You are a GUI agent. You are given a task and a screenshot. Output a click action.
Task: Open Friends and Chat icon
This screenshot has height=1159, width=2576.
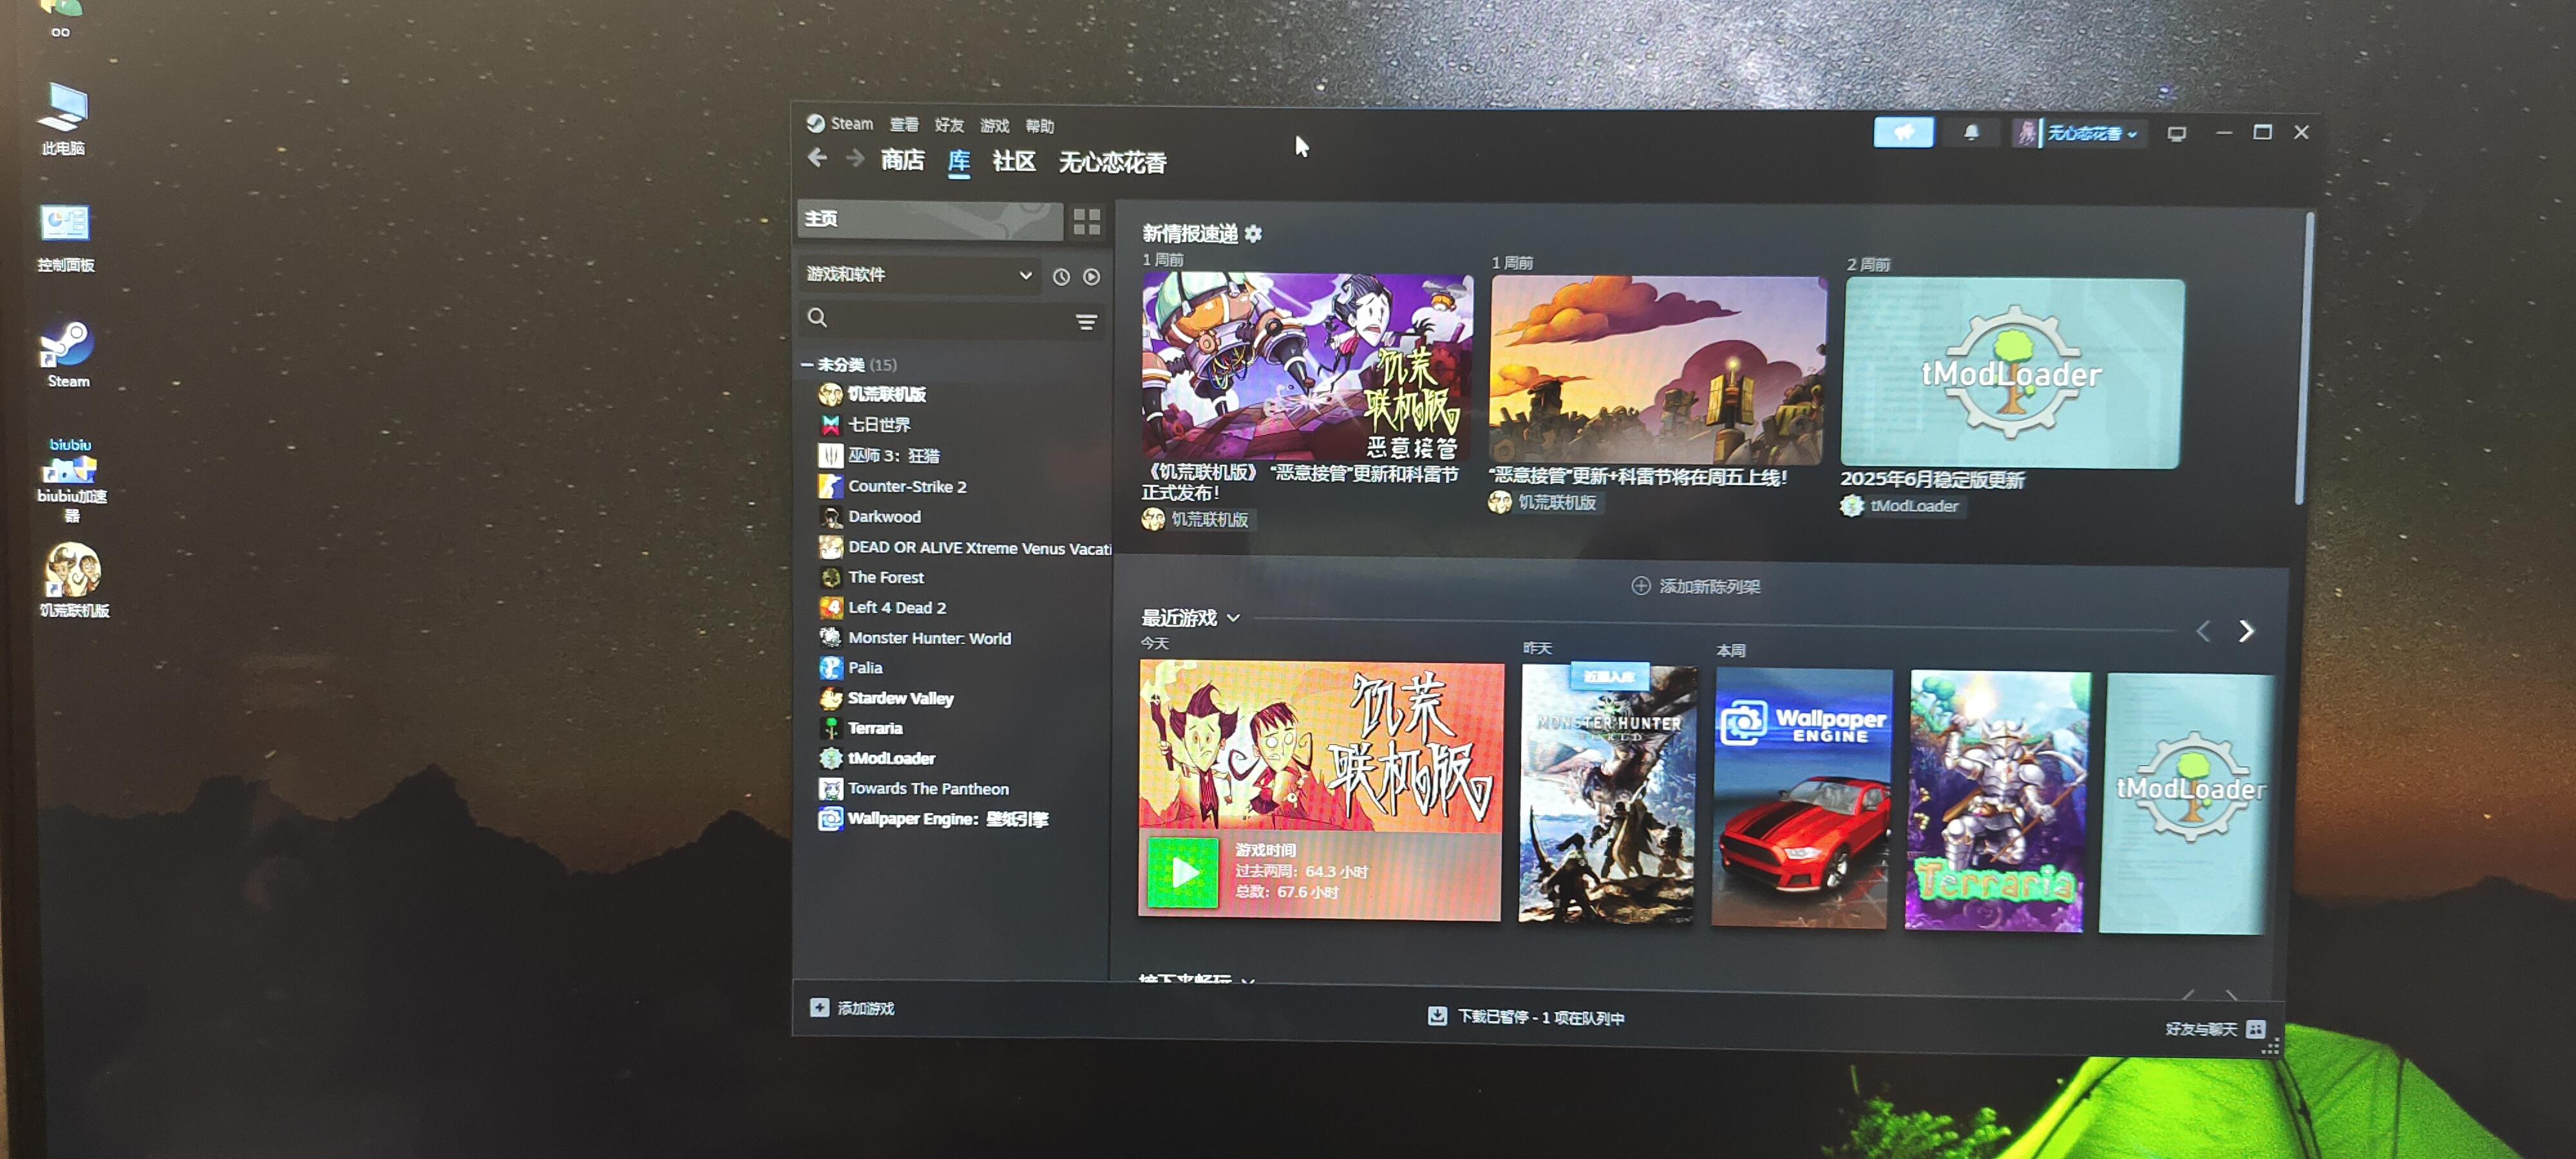tap(2255, 1029)
